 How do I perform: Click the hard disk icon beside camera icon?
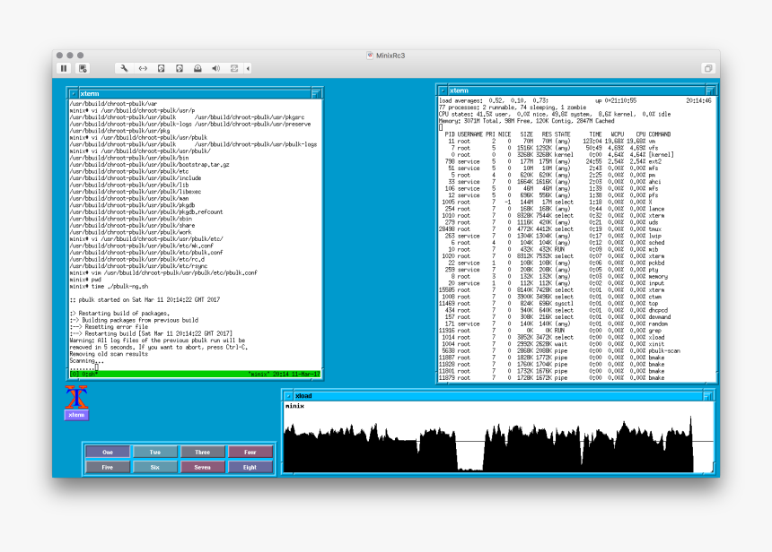(x=180, y=68)
